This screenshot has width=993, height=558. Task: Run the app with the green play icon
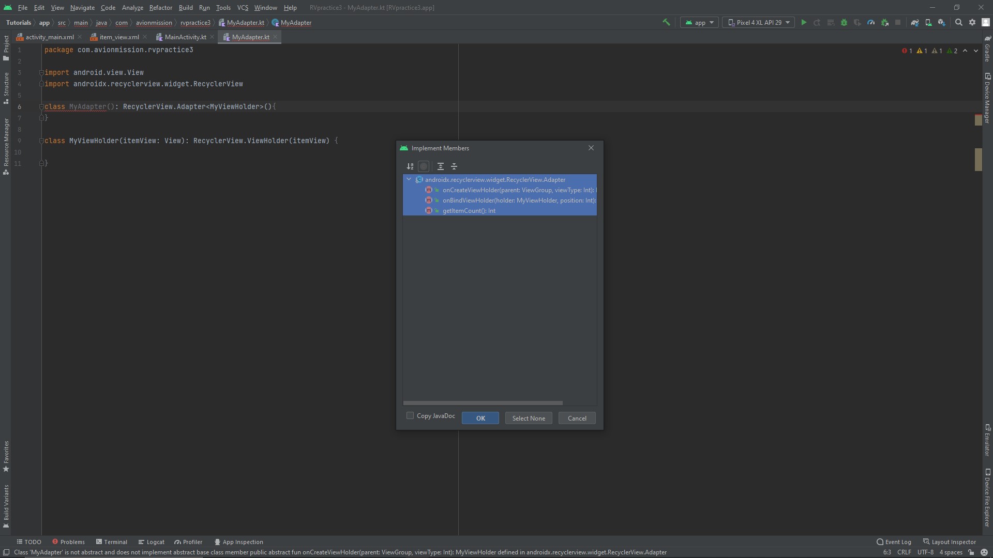click(x=804, y=23)
